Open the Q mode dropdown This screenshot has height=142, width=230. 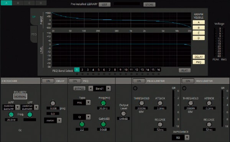click(88, 117)
